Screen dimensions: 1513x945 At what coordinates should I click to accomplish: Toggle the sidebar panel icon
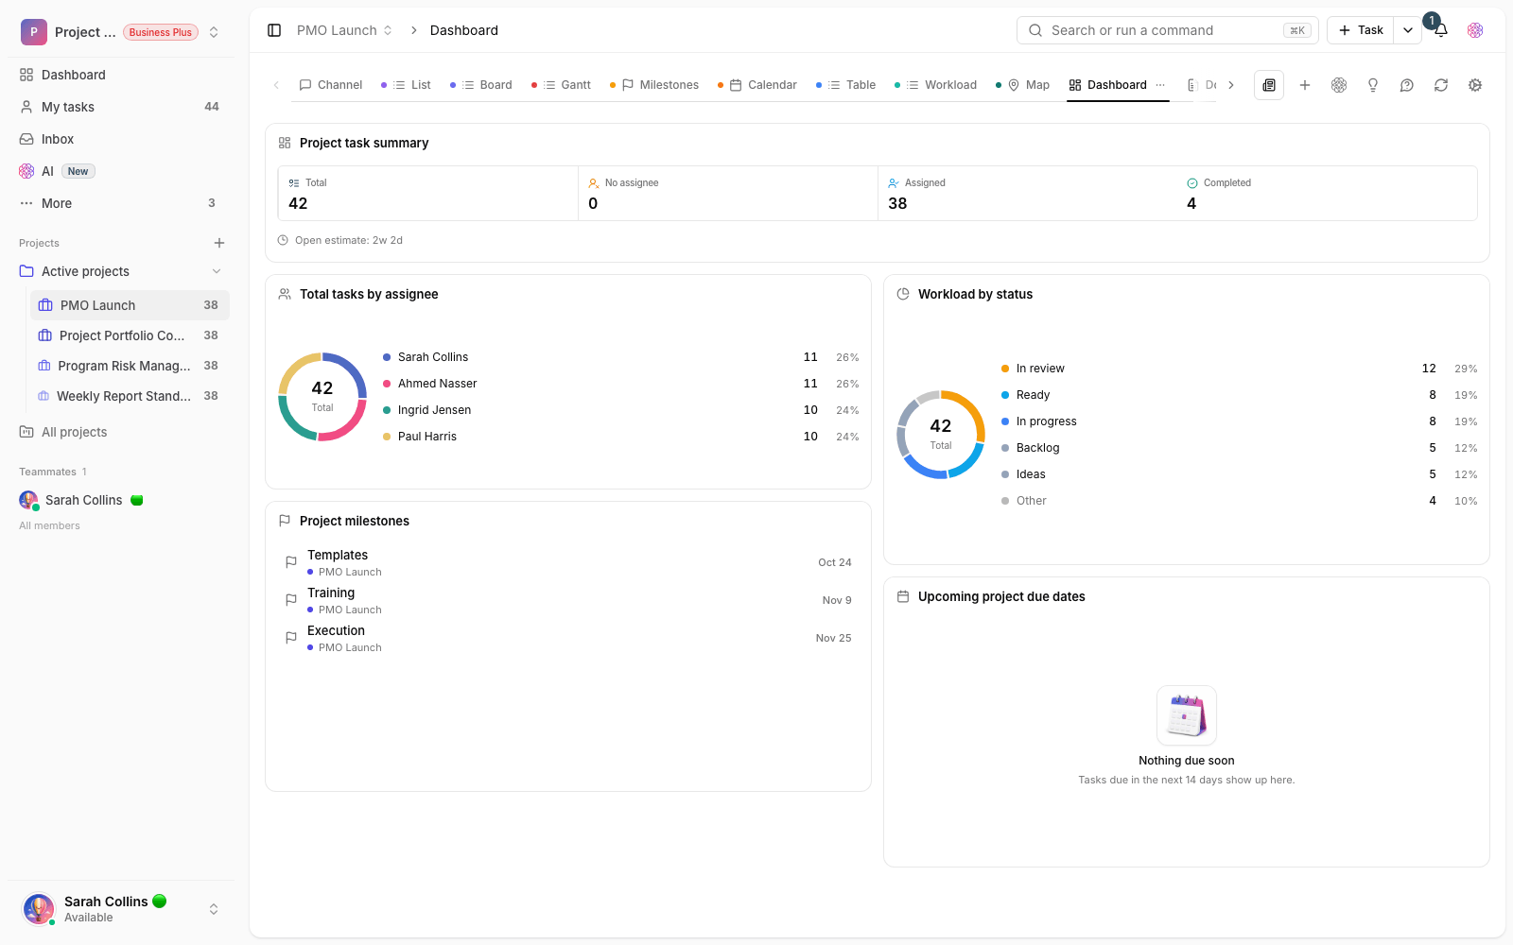click(x=274, y=30)
